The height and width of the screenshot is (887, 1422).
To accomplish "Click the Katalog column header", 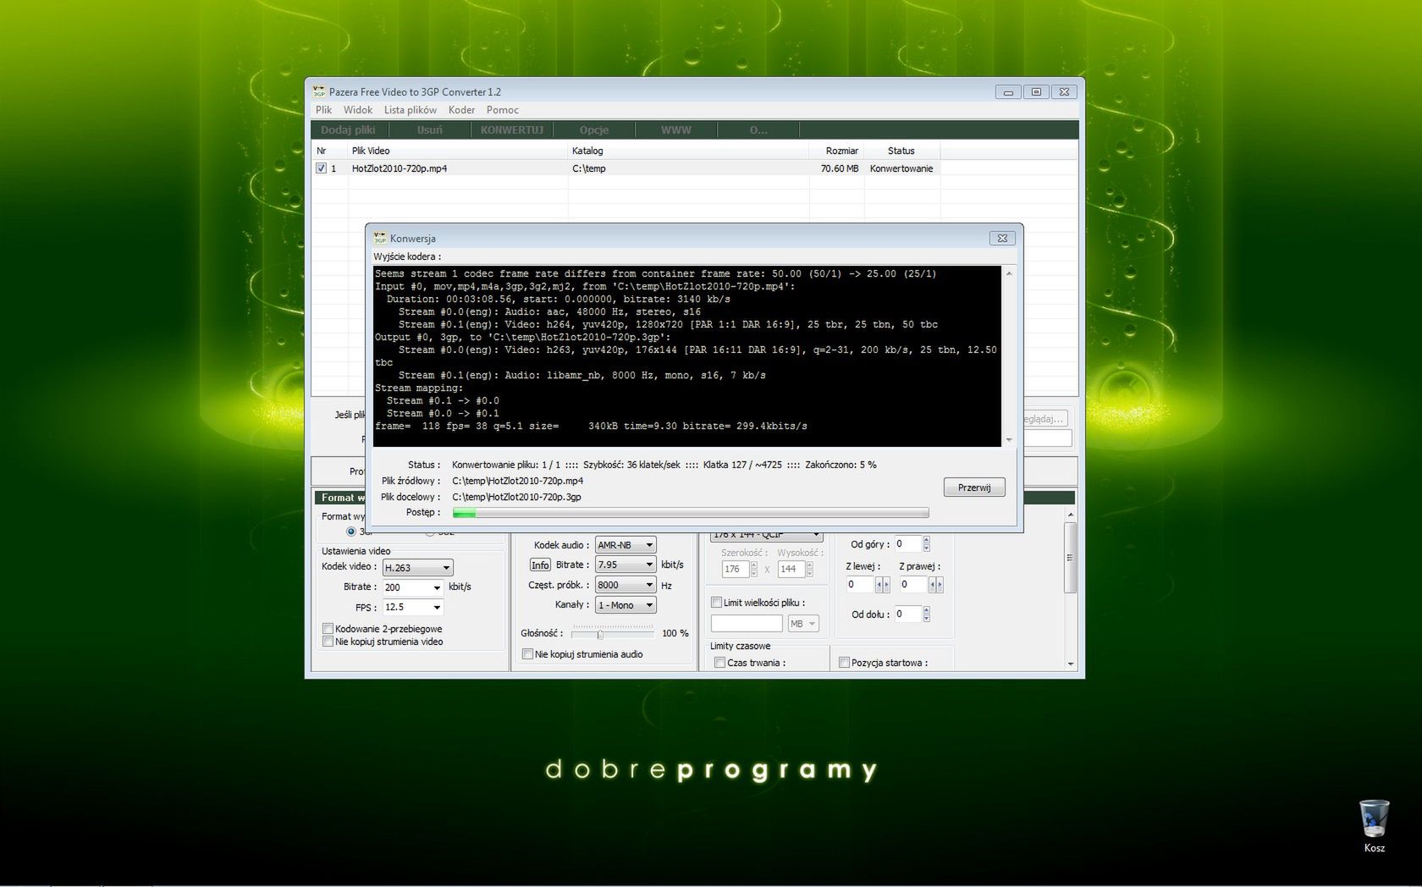I will click(688, 151).
